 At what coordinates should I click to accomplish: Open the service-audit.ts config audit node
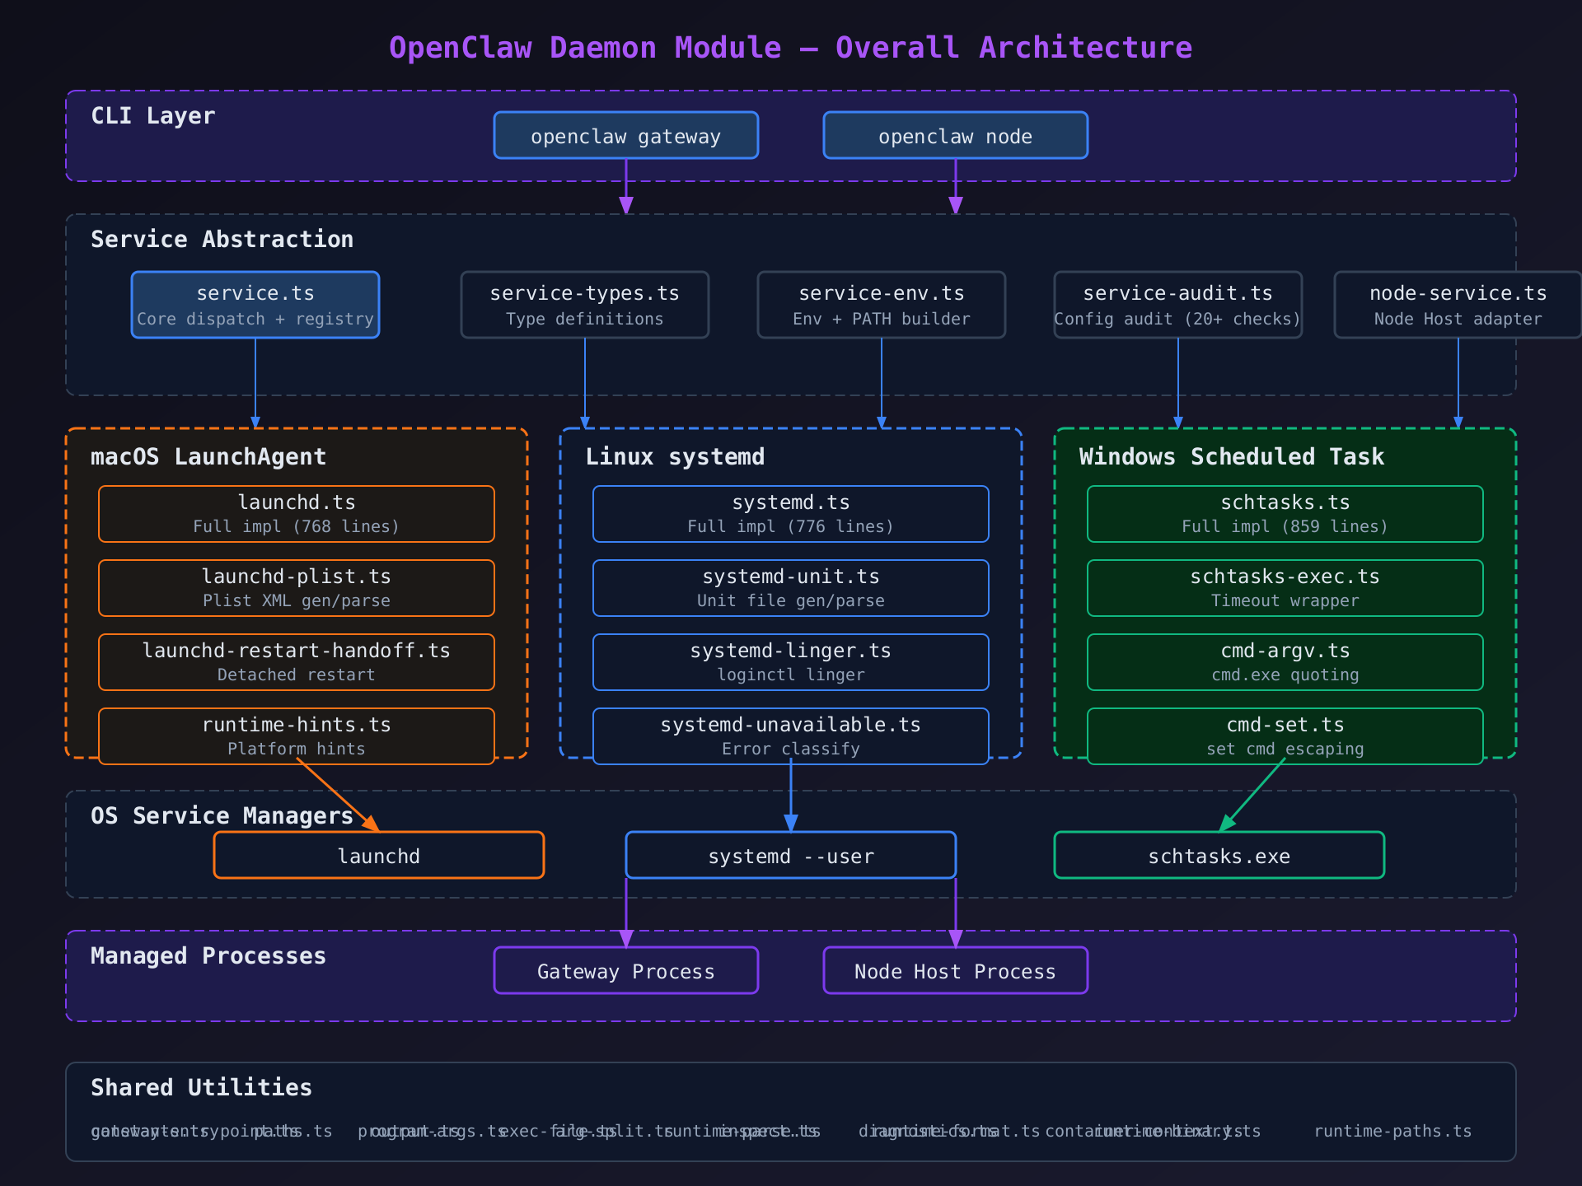pos(1177,305)
